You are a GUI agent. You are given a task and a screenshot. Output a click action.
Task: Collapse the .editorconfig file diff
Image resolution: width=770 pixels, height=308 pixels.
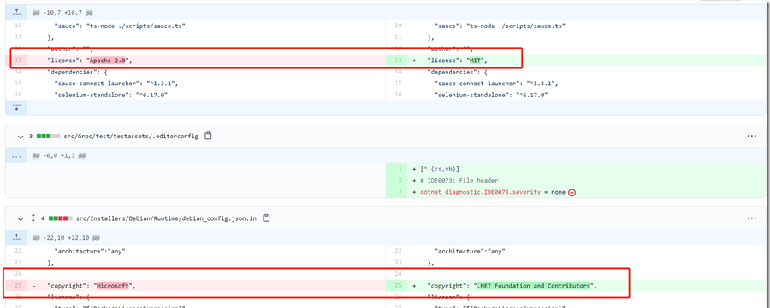pyautogui.click(x=21, y=137)
